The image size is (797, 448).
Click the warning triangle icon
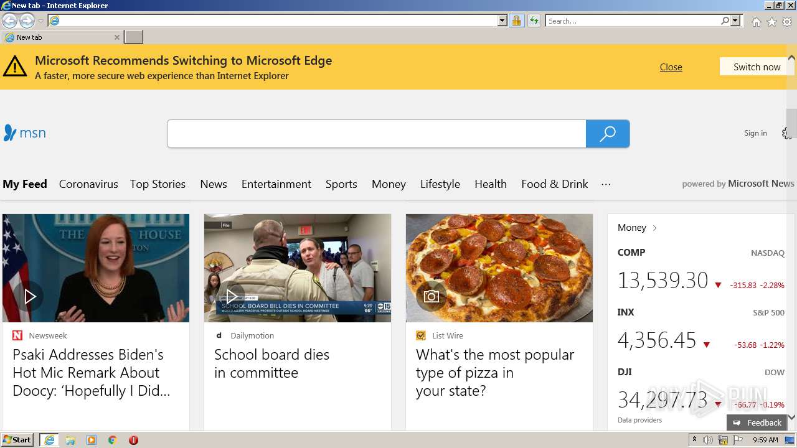15,66
